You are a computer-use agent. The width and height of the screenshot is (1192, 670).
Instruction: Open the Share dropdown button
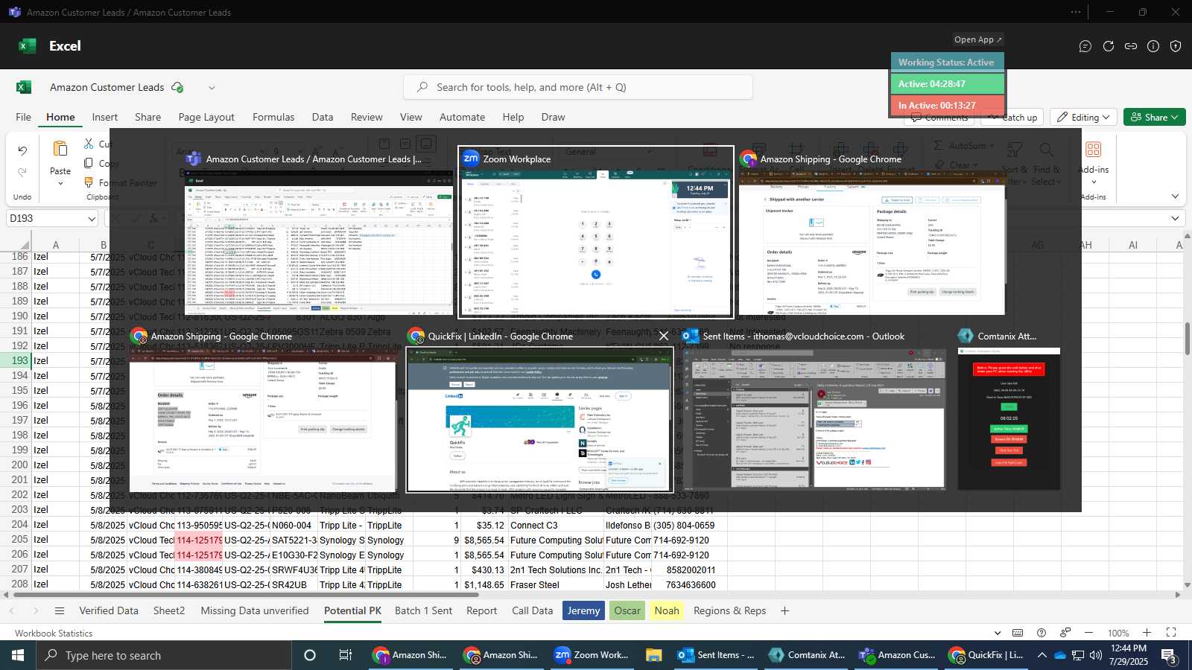(1154, 117)
